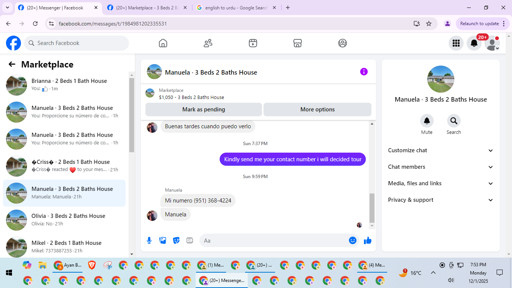Open the install app icon in address bar

pyautogui.click(x=417, y=24)
